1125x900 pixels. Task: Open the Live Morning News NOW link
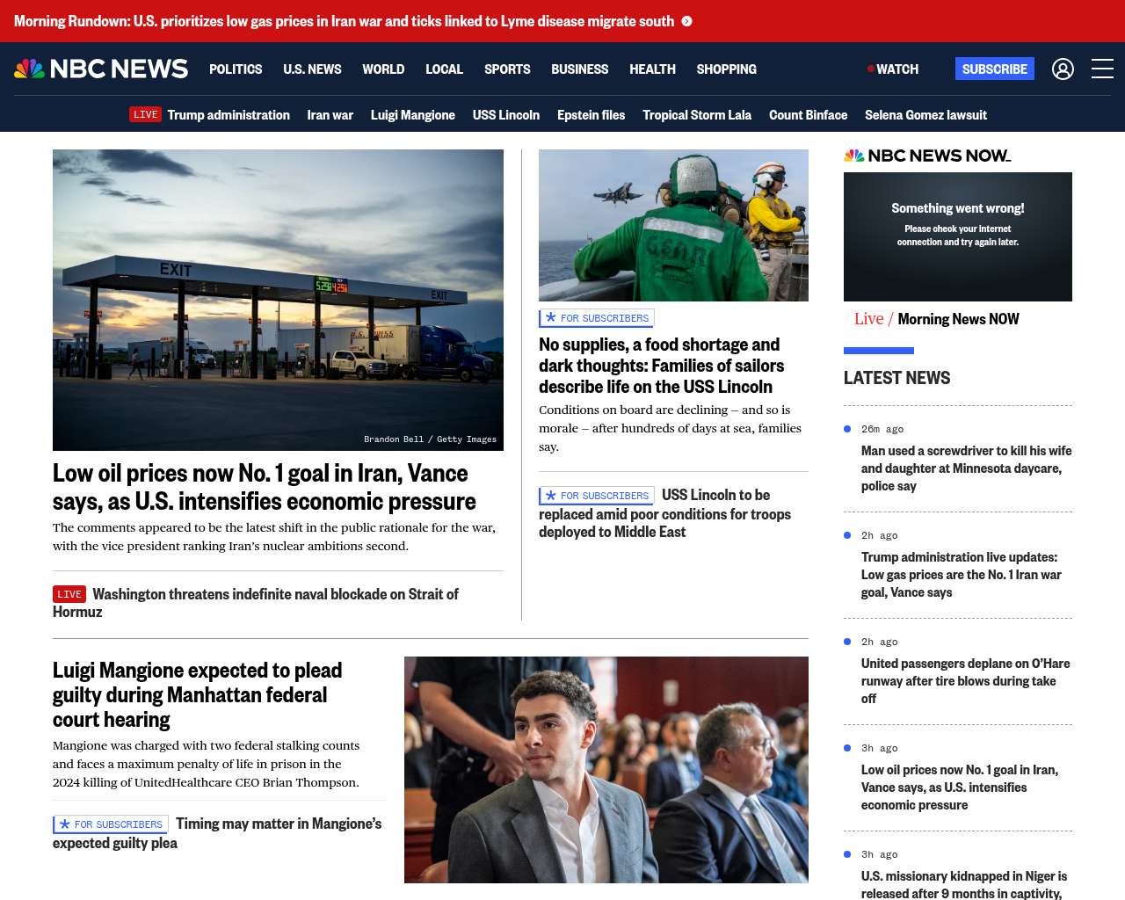pos(937,319)
